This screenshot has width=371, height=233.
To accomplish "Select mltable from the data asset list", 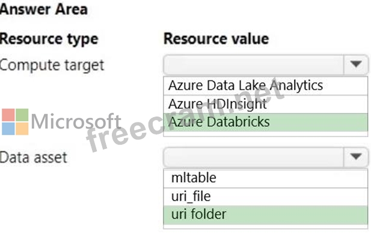I will coord(266,178).
